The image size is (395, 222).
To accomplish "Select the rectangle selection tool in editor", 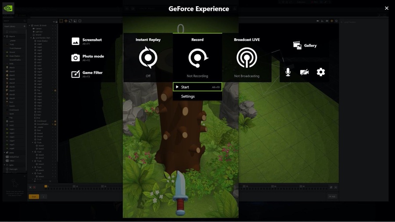I will 61,21.
